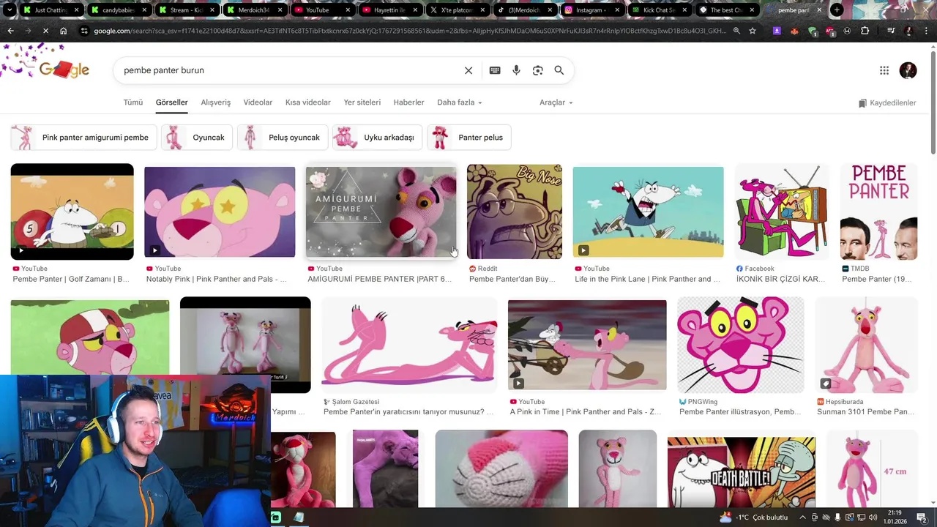Select the Pink panter amigurumi pembe chip
The image size is (937, 527).
[x=83, y=138]
